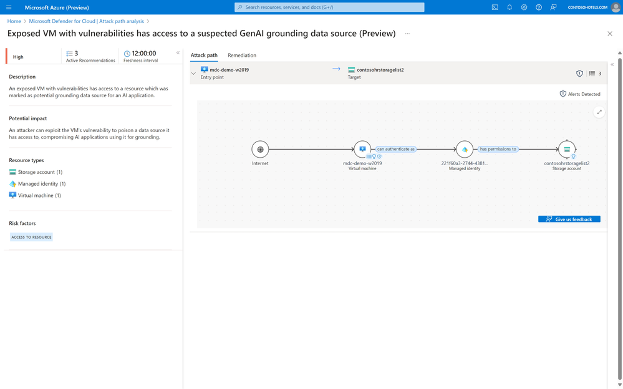Click the Potential impact heading
Viewport: 623px width, 389px height.
[x=28, y=118]
